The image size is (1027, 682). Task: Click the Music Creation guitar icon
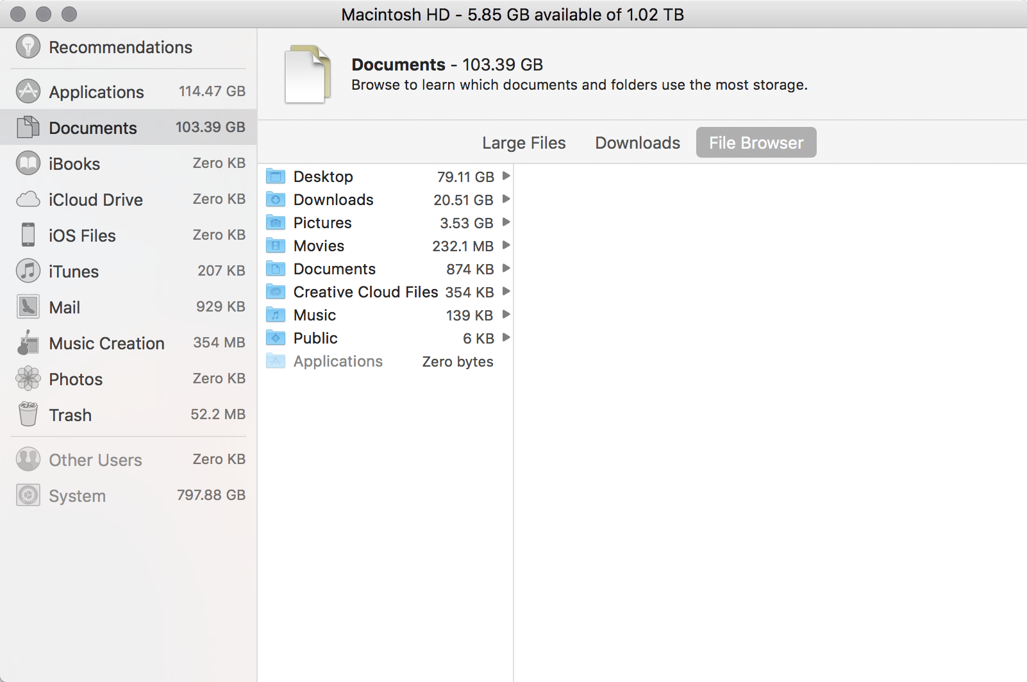click(x=28, y=342)
